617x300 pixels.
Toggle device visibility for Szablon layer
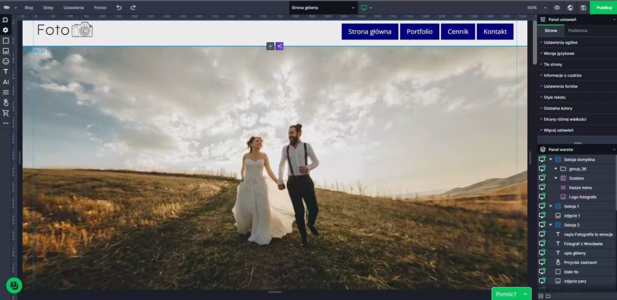pyautogui.click(x=542, y=178)
